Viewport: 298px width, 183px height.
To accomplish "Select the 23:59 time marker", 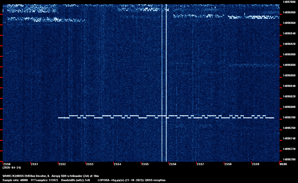I will point(256,164).
